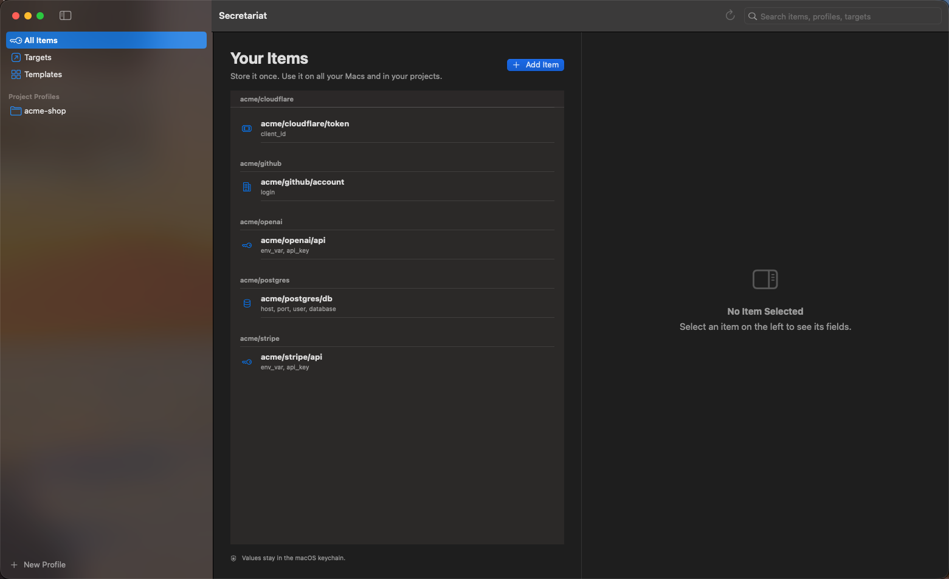The height and width of the screenshot is (579, 949).
Task: Click the account icon for acme/github/account
Action: (x=247, y=187)
